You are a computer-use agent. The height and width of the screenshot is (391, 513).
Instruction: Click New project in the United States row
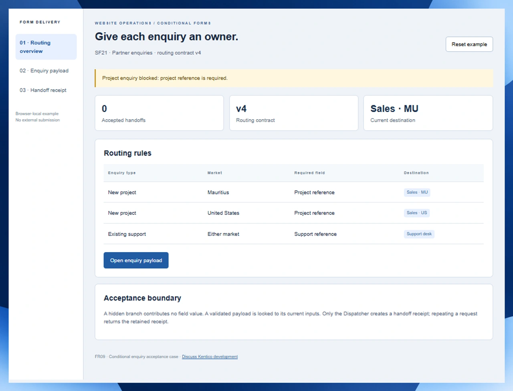pos(122,213)
